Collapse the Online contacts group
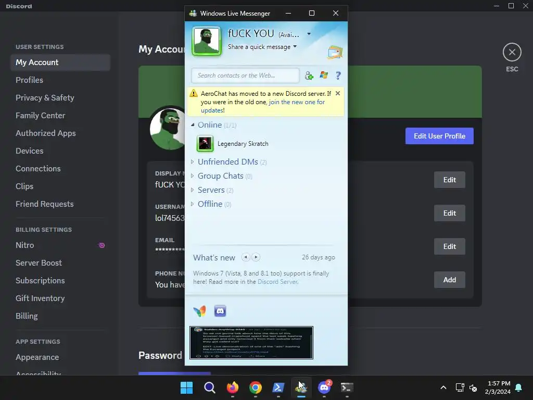Viewport: 533px width, 400px height. pos(193,125)
